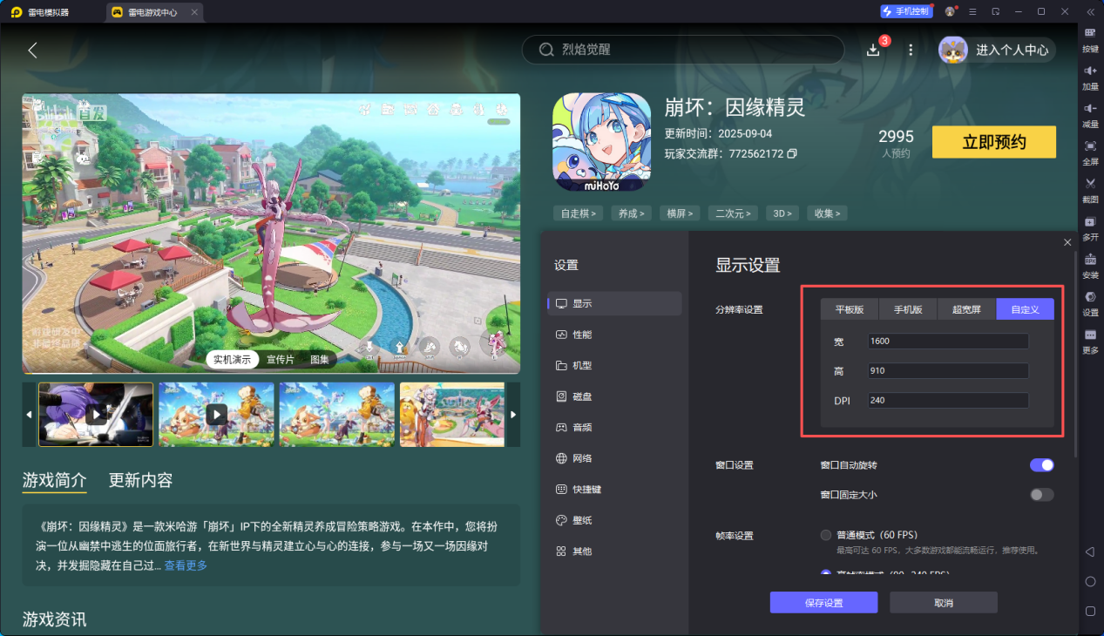Image resolution: width=1104 pixels, height=636 pixels.
Task: Open the 养成 tag
Action: tap(632, 213)
